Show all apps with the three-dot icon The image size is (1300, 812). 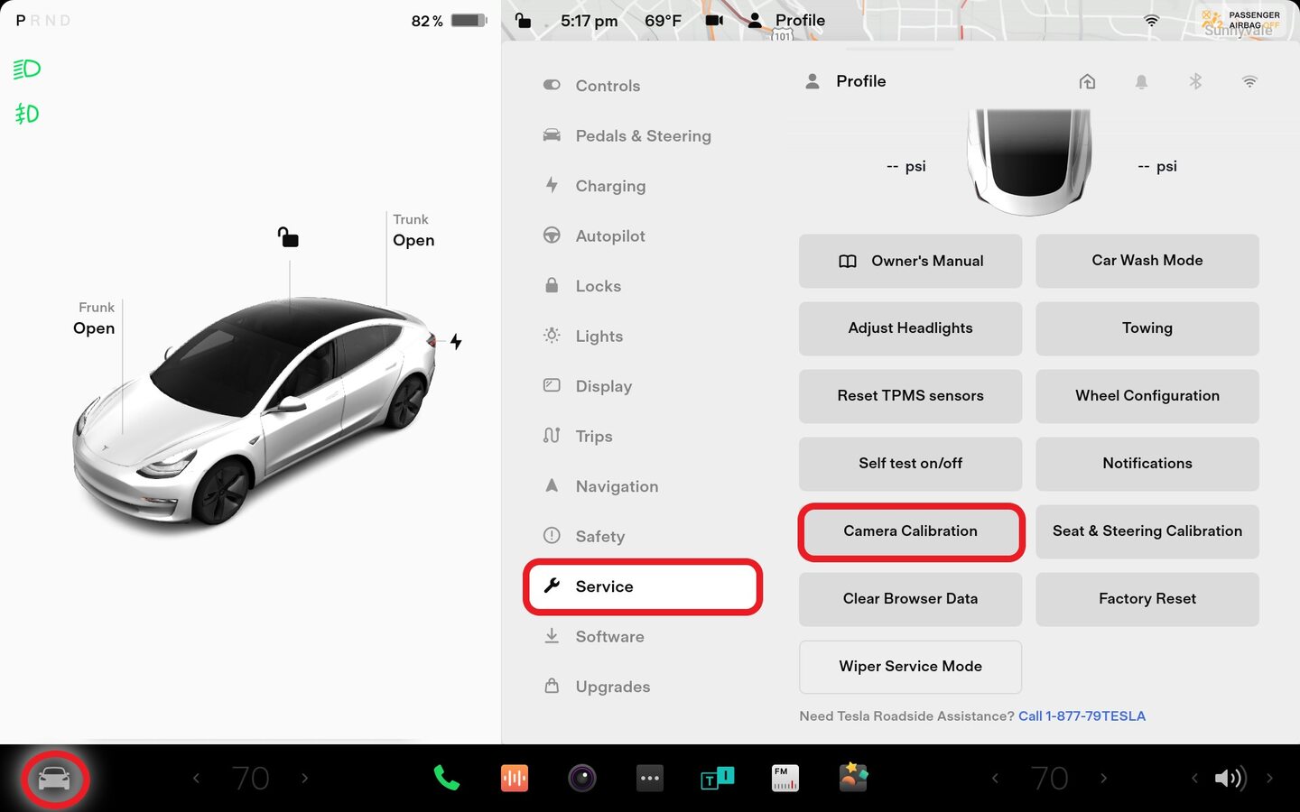(650, 778)
